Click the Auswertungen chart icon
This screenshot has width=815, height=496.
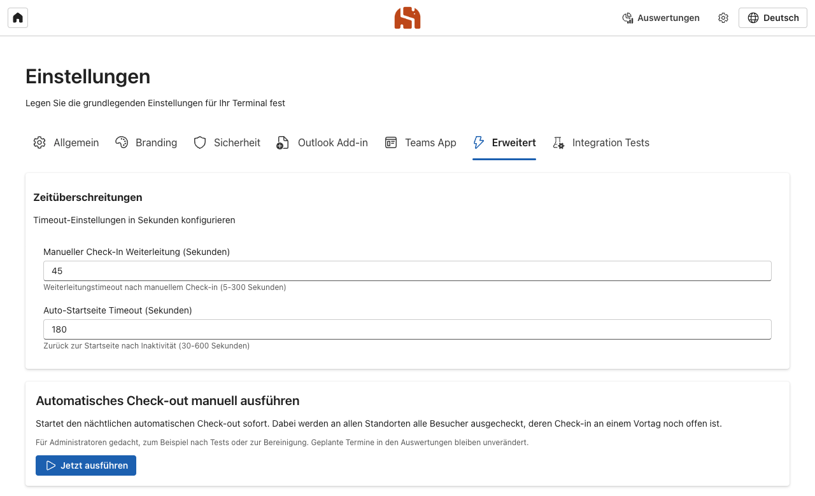(x=627, y=18)
